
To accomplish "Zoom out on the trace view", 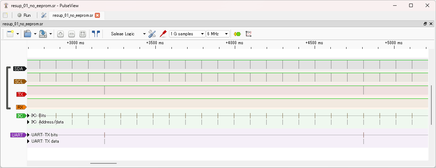I will (x=72, y=34).
